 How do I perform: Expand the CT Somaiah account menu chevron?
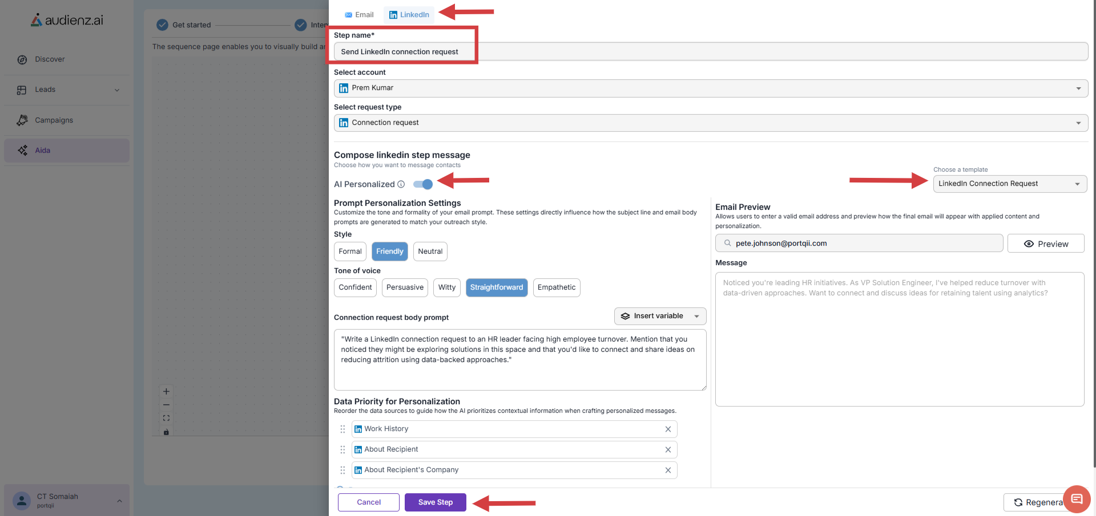[x=119, y=501]
